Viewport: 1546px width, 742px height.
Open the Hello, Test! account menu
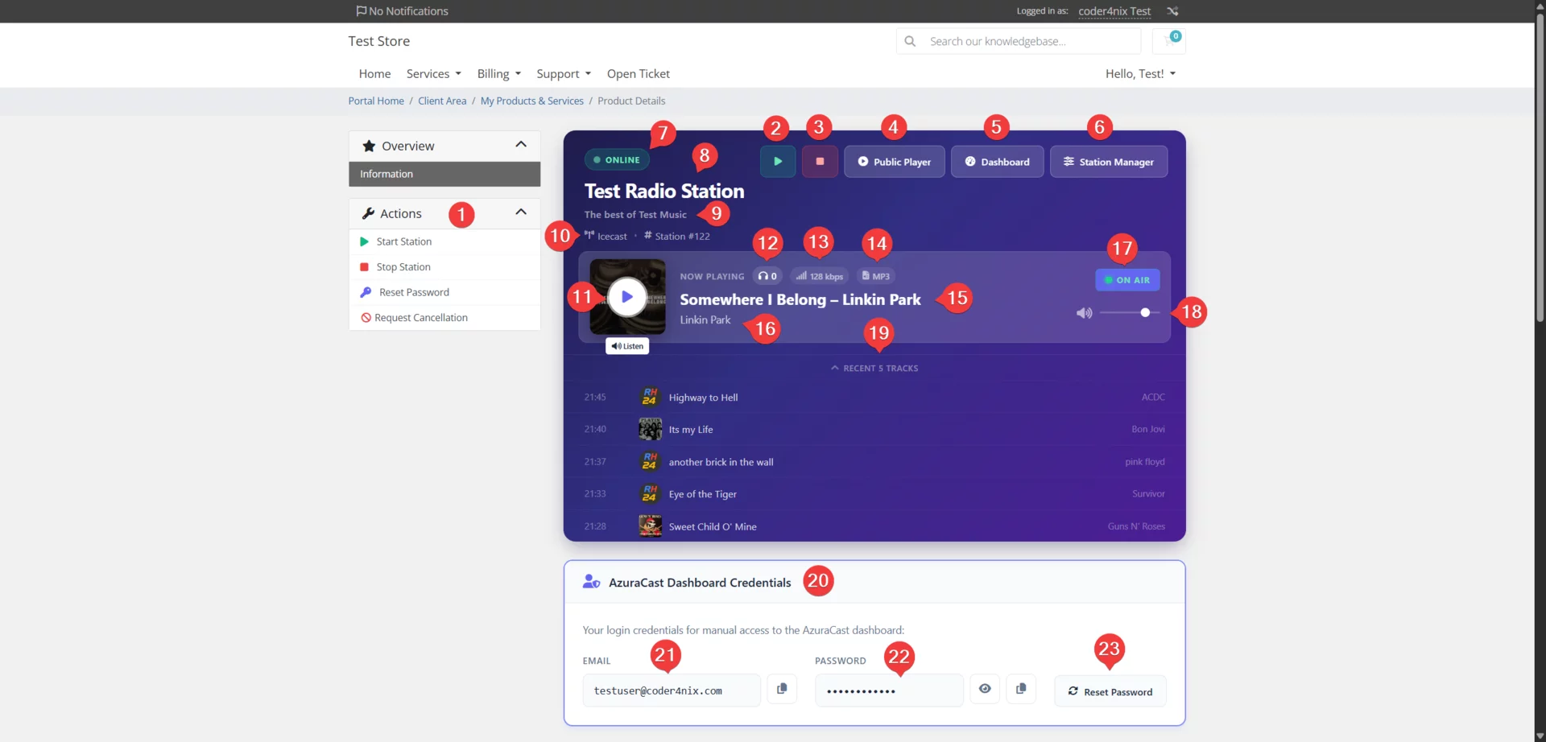(1139, 73)
